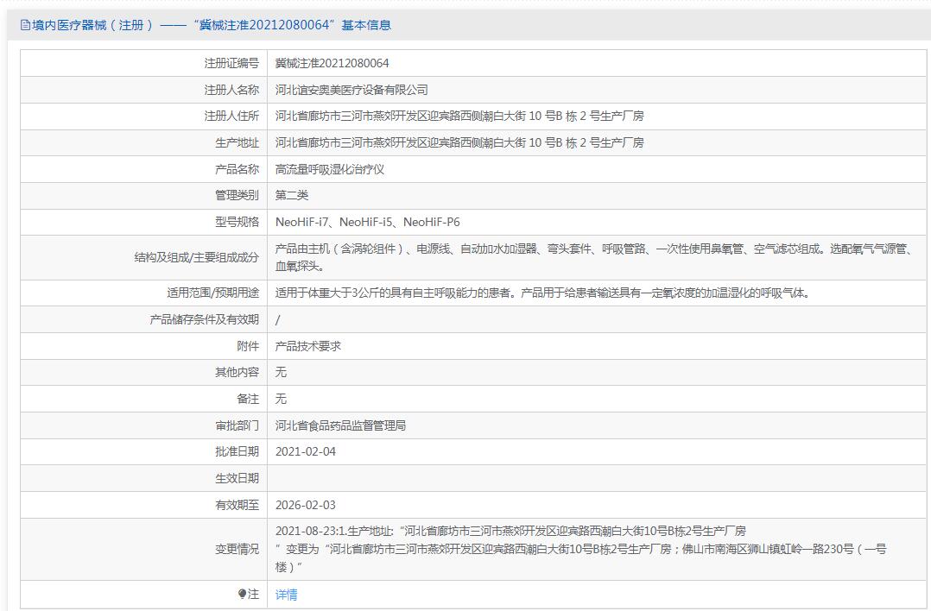
Task: Click registrant name 河北谊安奥美医疗设备有限公司
Action: click(x=351, y=90)
